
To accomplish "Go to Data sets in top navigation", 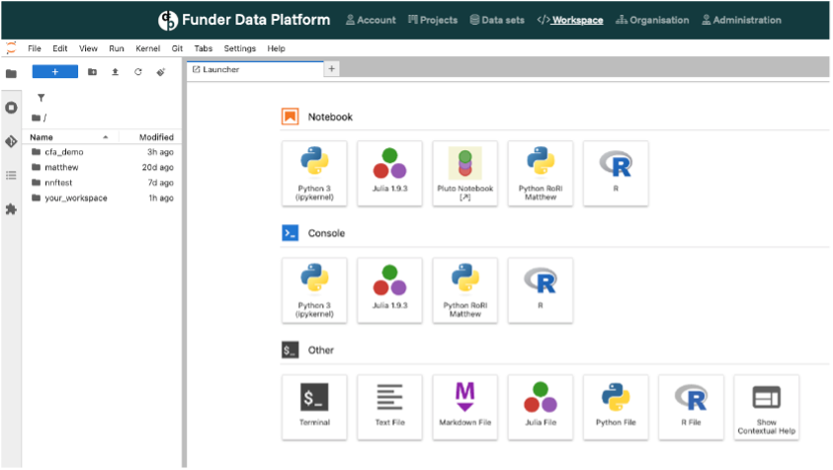I will tap(498, 20).
